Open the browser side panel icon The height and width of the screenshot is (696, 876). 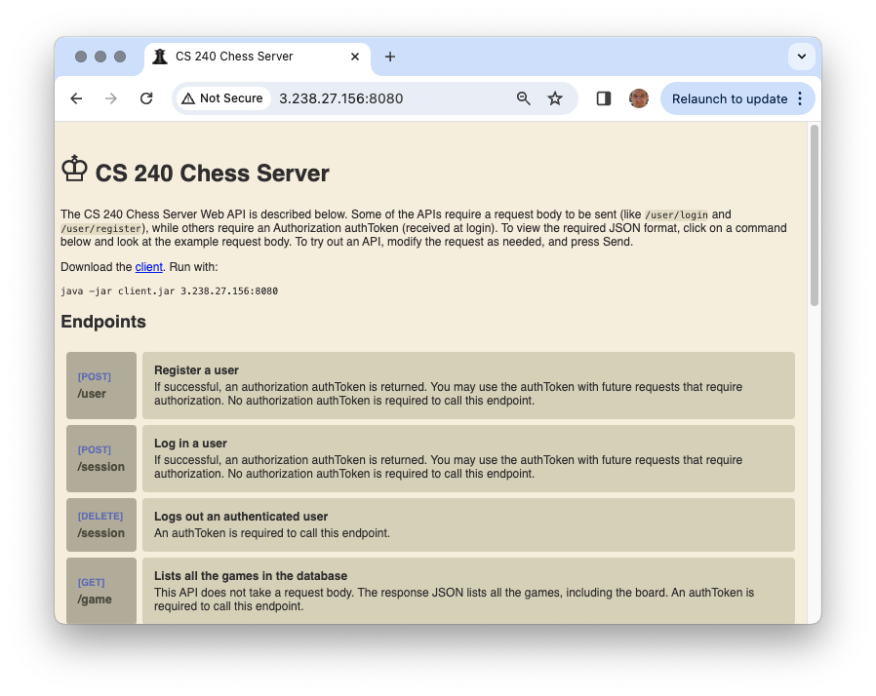(x=603, y=98)
